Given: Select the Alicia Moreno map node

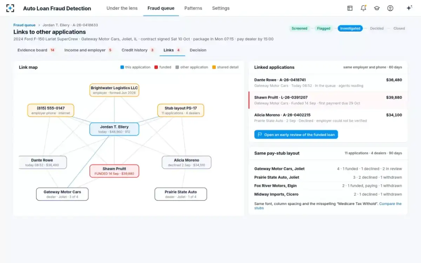Looking at the screenshot, I should pyautogui.click(x=186, y=162).
